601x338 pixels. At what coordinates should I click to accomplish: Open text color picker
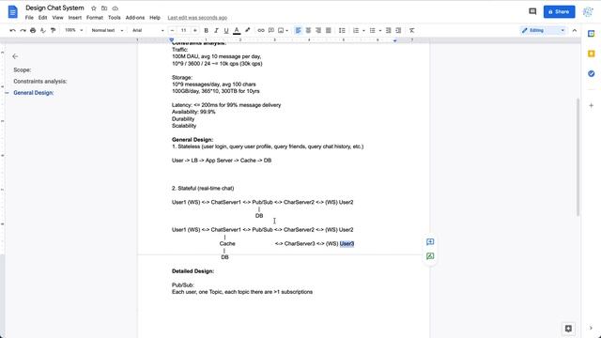pos(237,30)
